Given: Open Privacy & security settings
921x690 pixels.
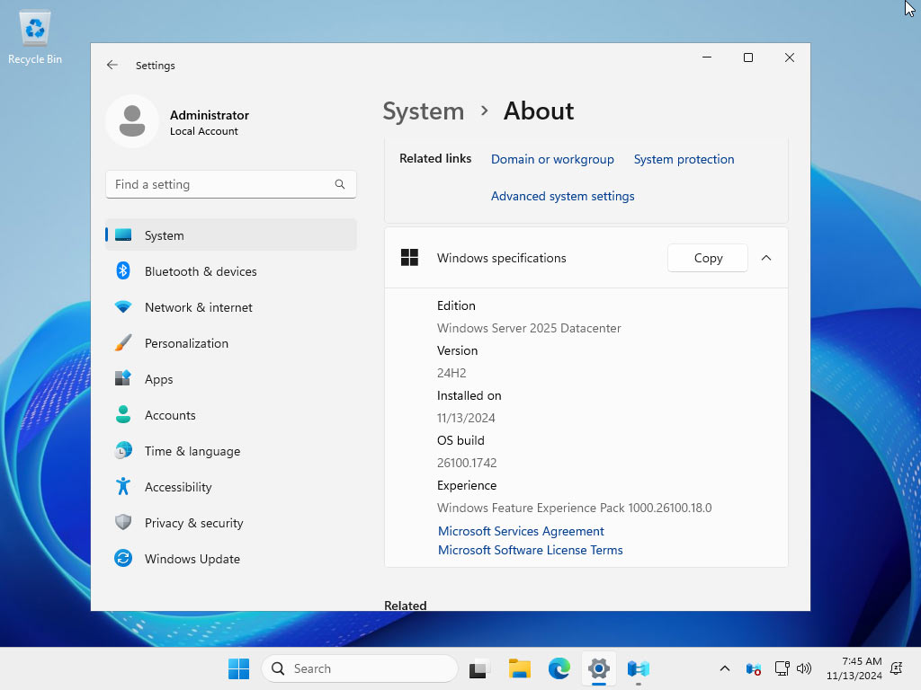Looking at the screenshot, I should [x=231, y=522].
